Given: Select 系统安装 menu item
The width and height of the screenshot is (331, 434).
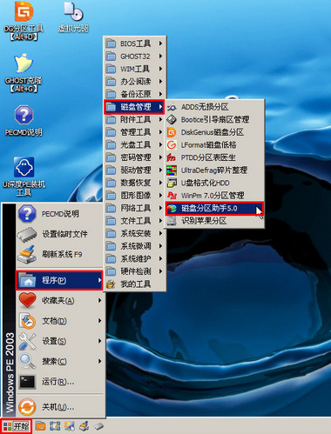Looking at the screenshot, I should (x=134, y=233).
